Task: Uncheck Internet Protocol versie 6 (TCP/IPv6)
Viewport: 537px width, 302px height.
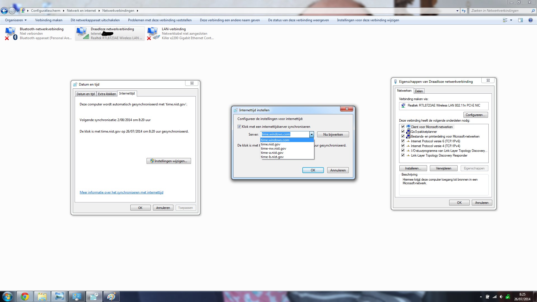Action: pyautogui.click(x=403, y=141)
